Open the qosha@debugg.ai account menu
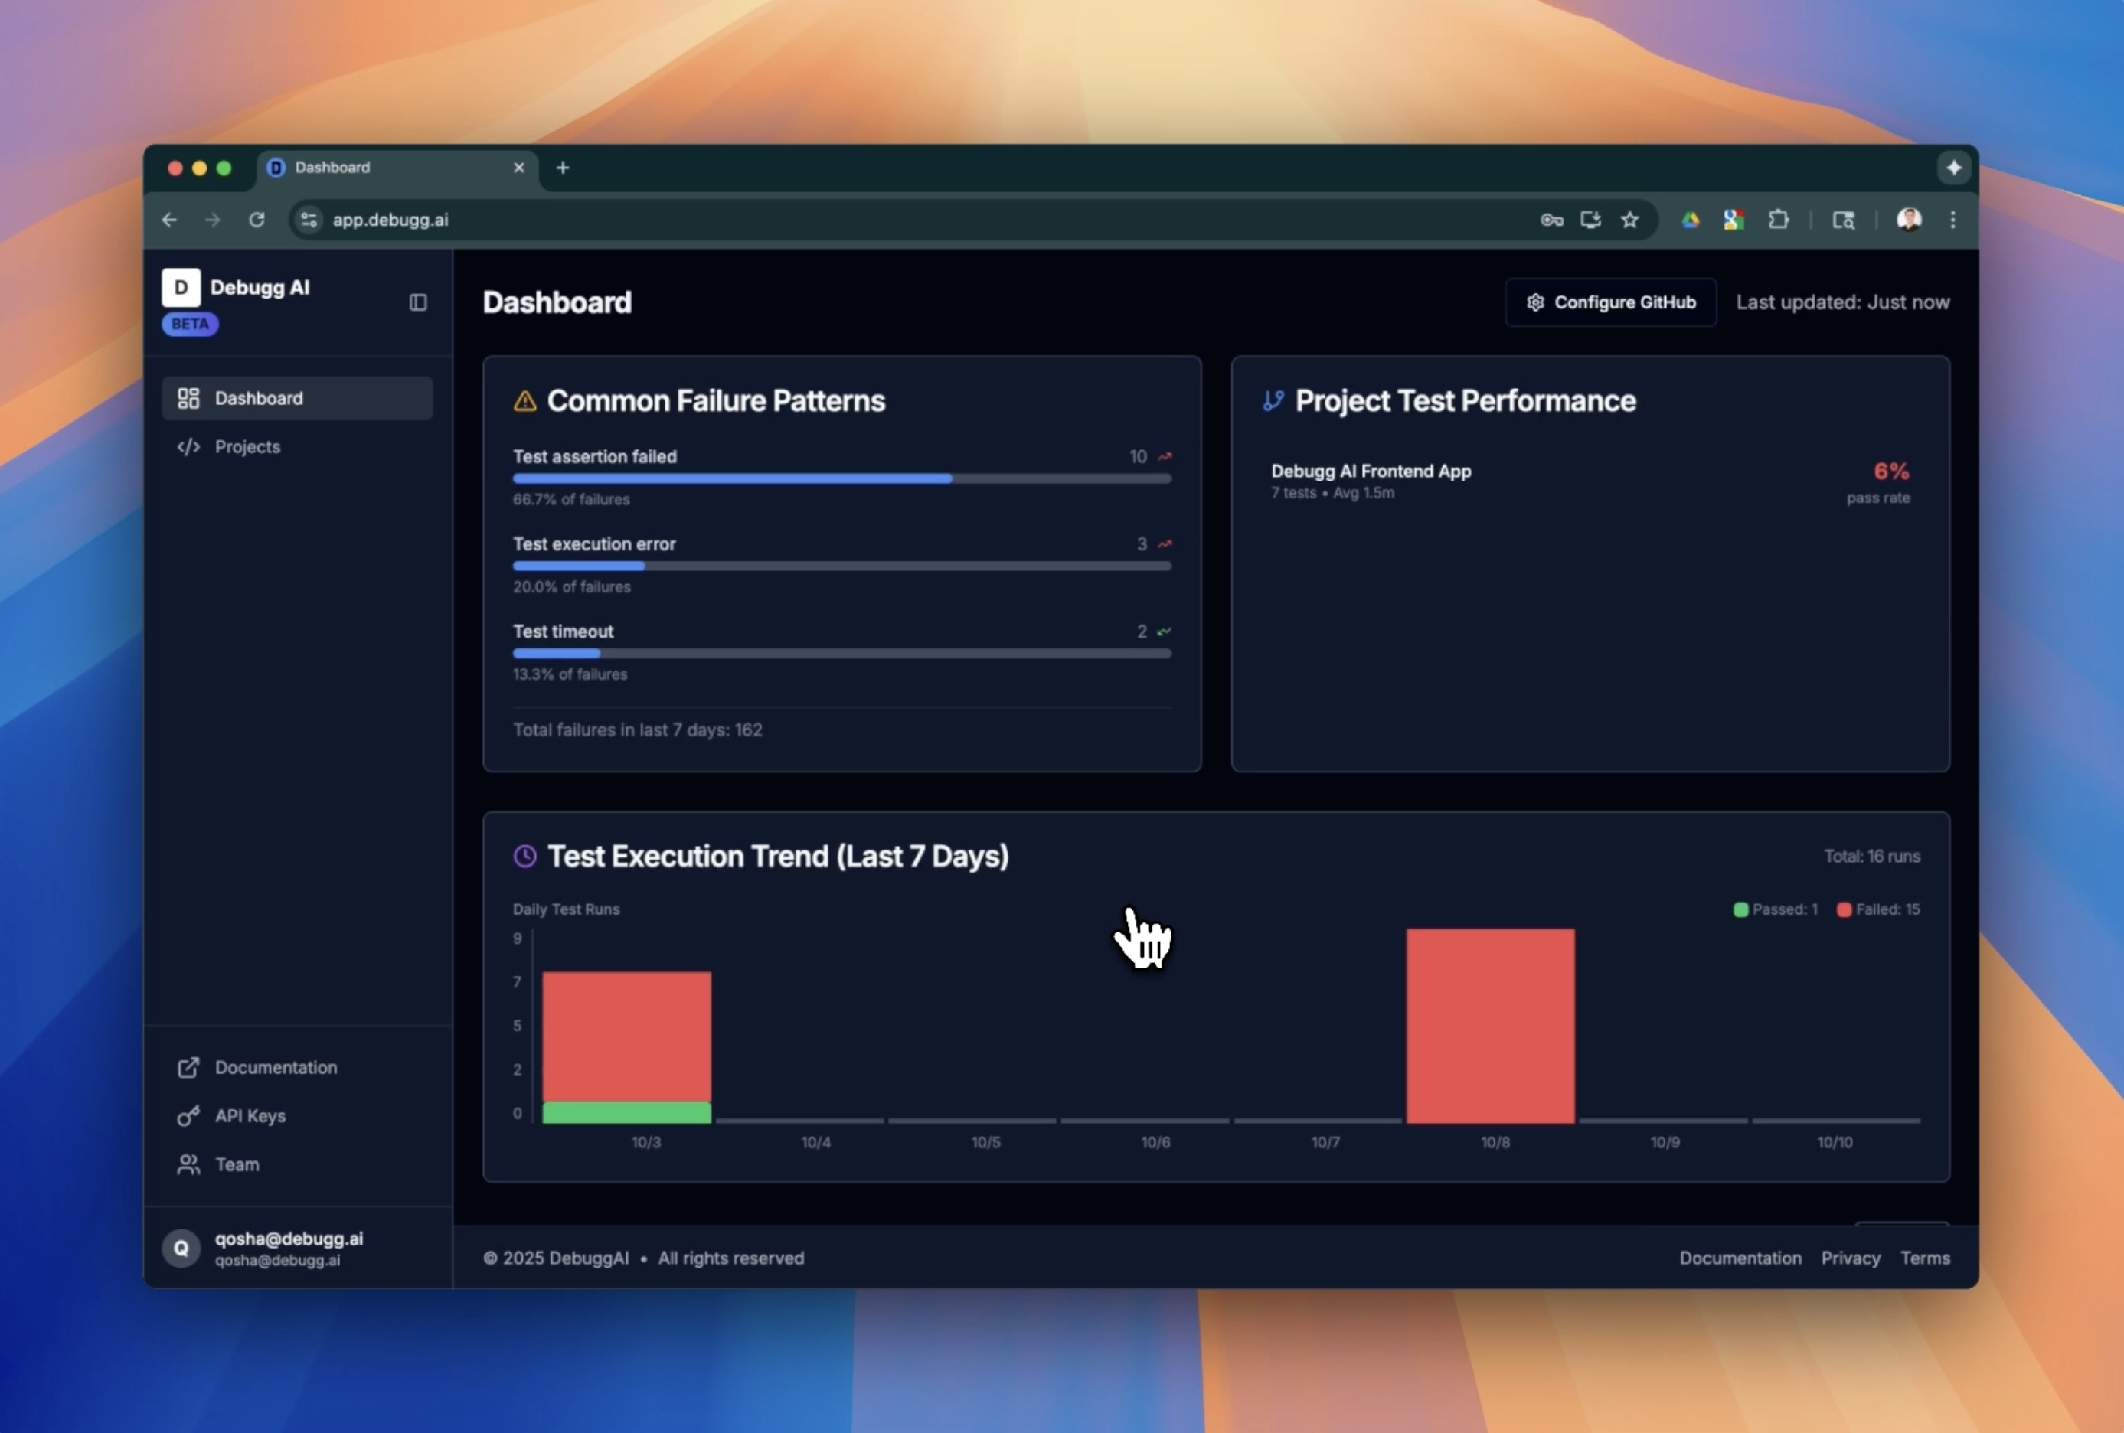 tap(288, 1248)
